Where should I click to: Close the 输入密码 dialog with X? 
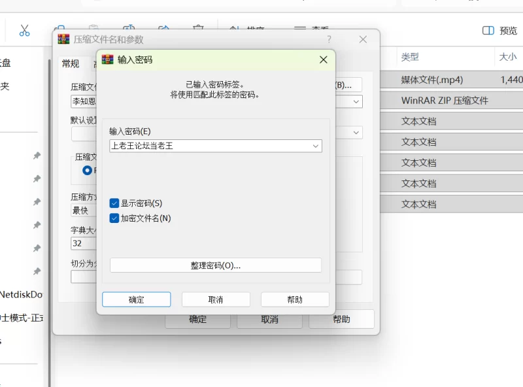point(323,59)
